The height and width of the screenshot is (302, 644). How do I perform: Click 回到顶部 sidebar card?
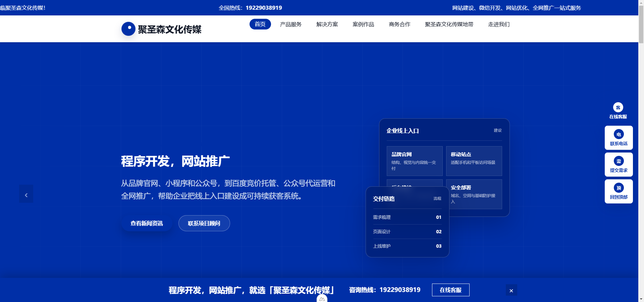point(619,191)
